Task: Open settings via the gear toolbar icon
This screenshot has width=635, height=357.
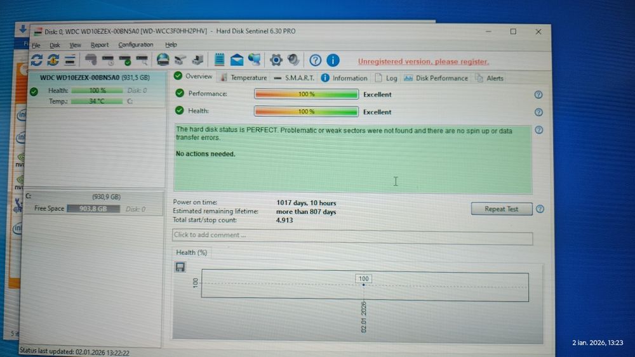Action: click(x=276, y=60)
